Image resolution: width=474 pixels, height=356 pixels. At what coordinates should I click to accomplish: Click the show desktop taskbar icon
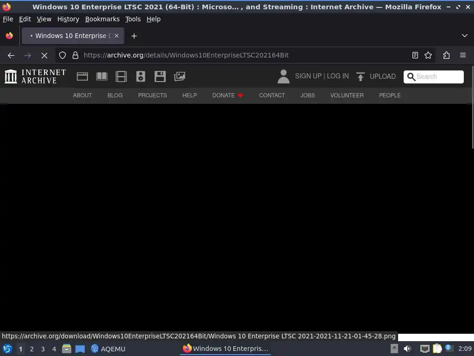[x=80, y=349]
